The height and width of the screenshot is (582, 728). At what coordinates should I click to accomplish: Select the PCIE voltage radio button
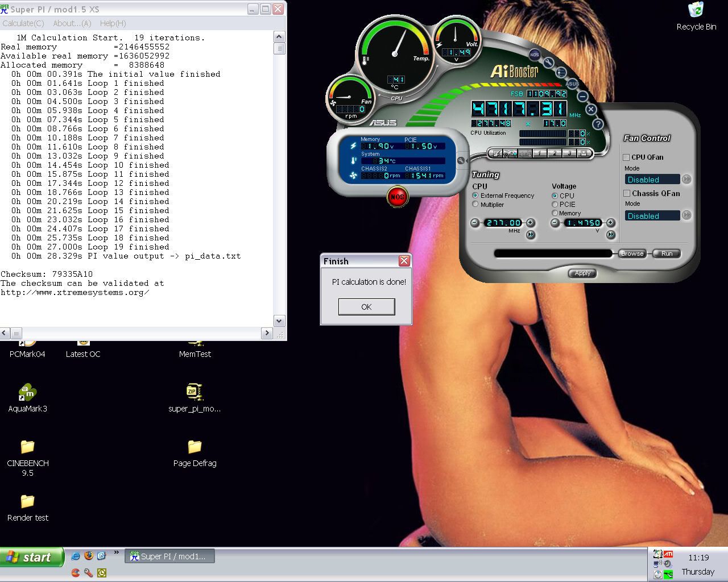click(x=555, y=204)
